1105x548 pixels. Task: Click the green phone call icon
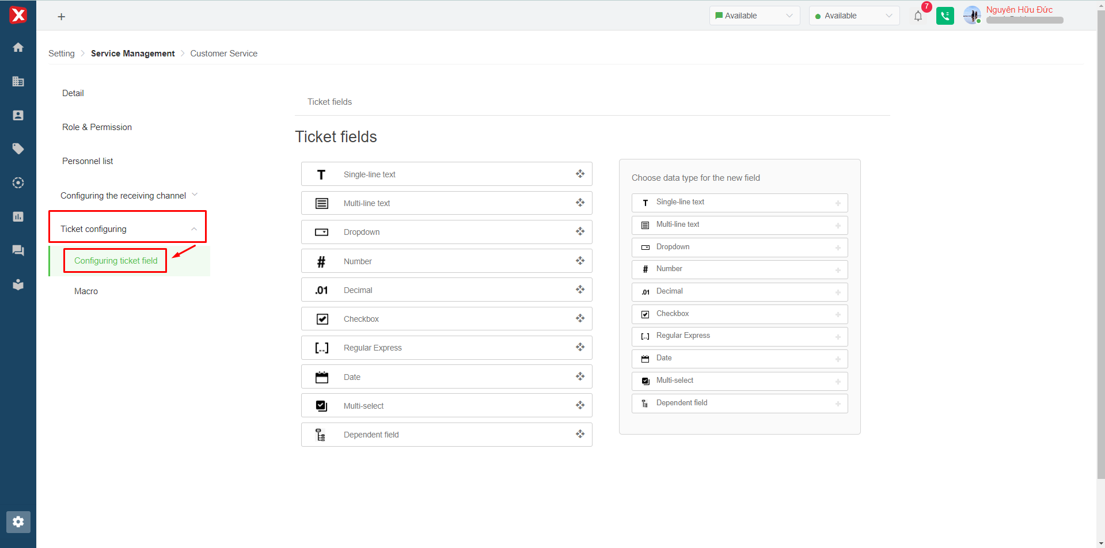point(944,16)
